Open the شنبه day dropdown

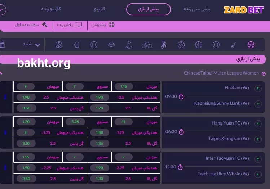coord(32,45)
